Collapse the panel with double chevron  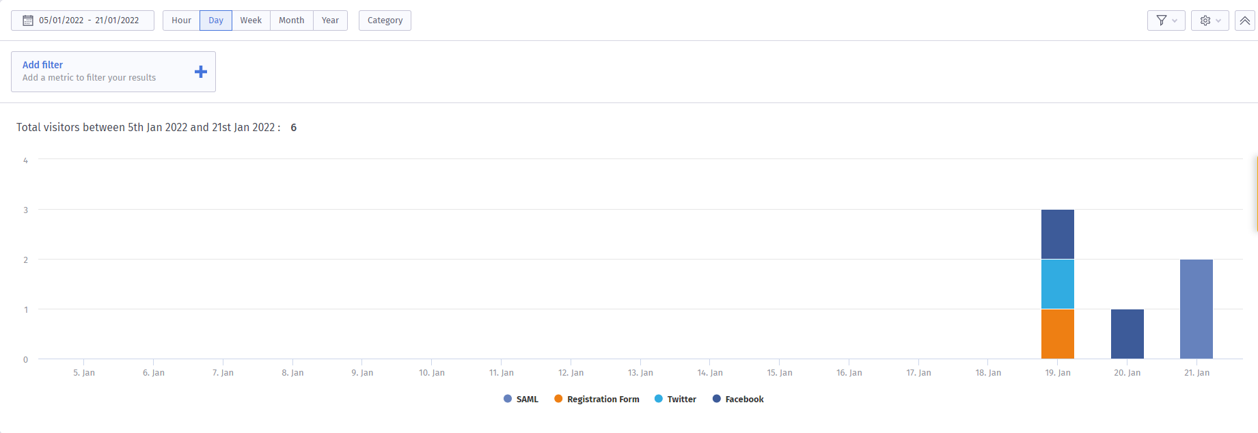(1245, 20)
